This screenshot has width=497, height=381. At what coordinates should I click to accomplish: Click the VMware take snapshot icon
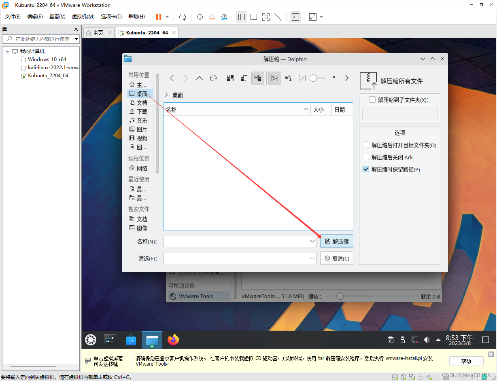[x=200, y=17]
